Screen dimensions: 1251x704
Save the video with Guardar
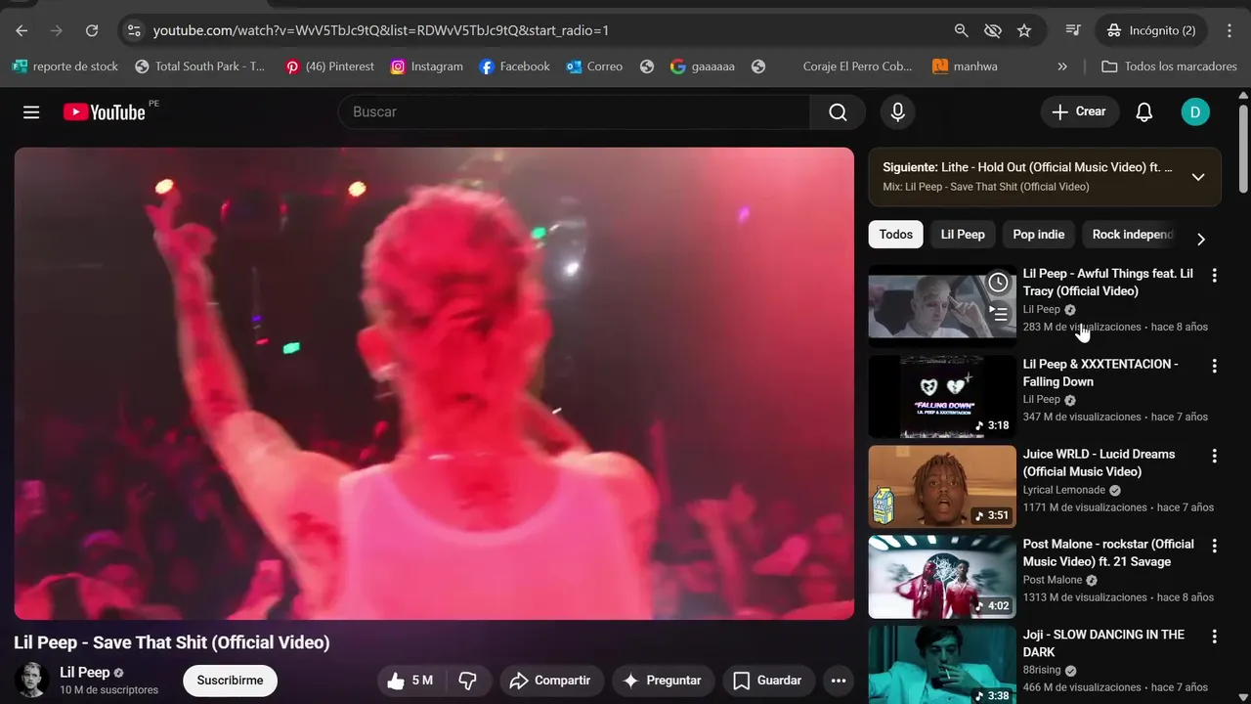point(768,681)
